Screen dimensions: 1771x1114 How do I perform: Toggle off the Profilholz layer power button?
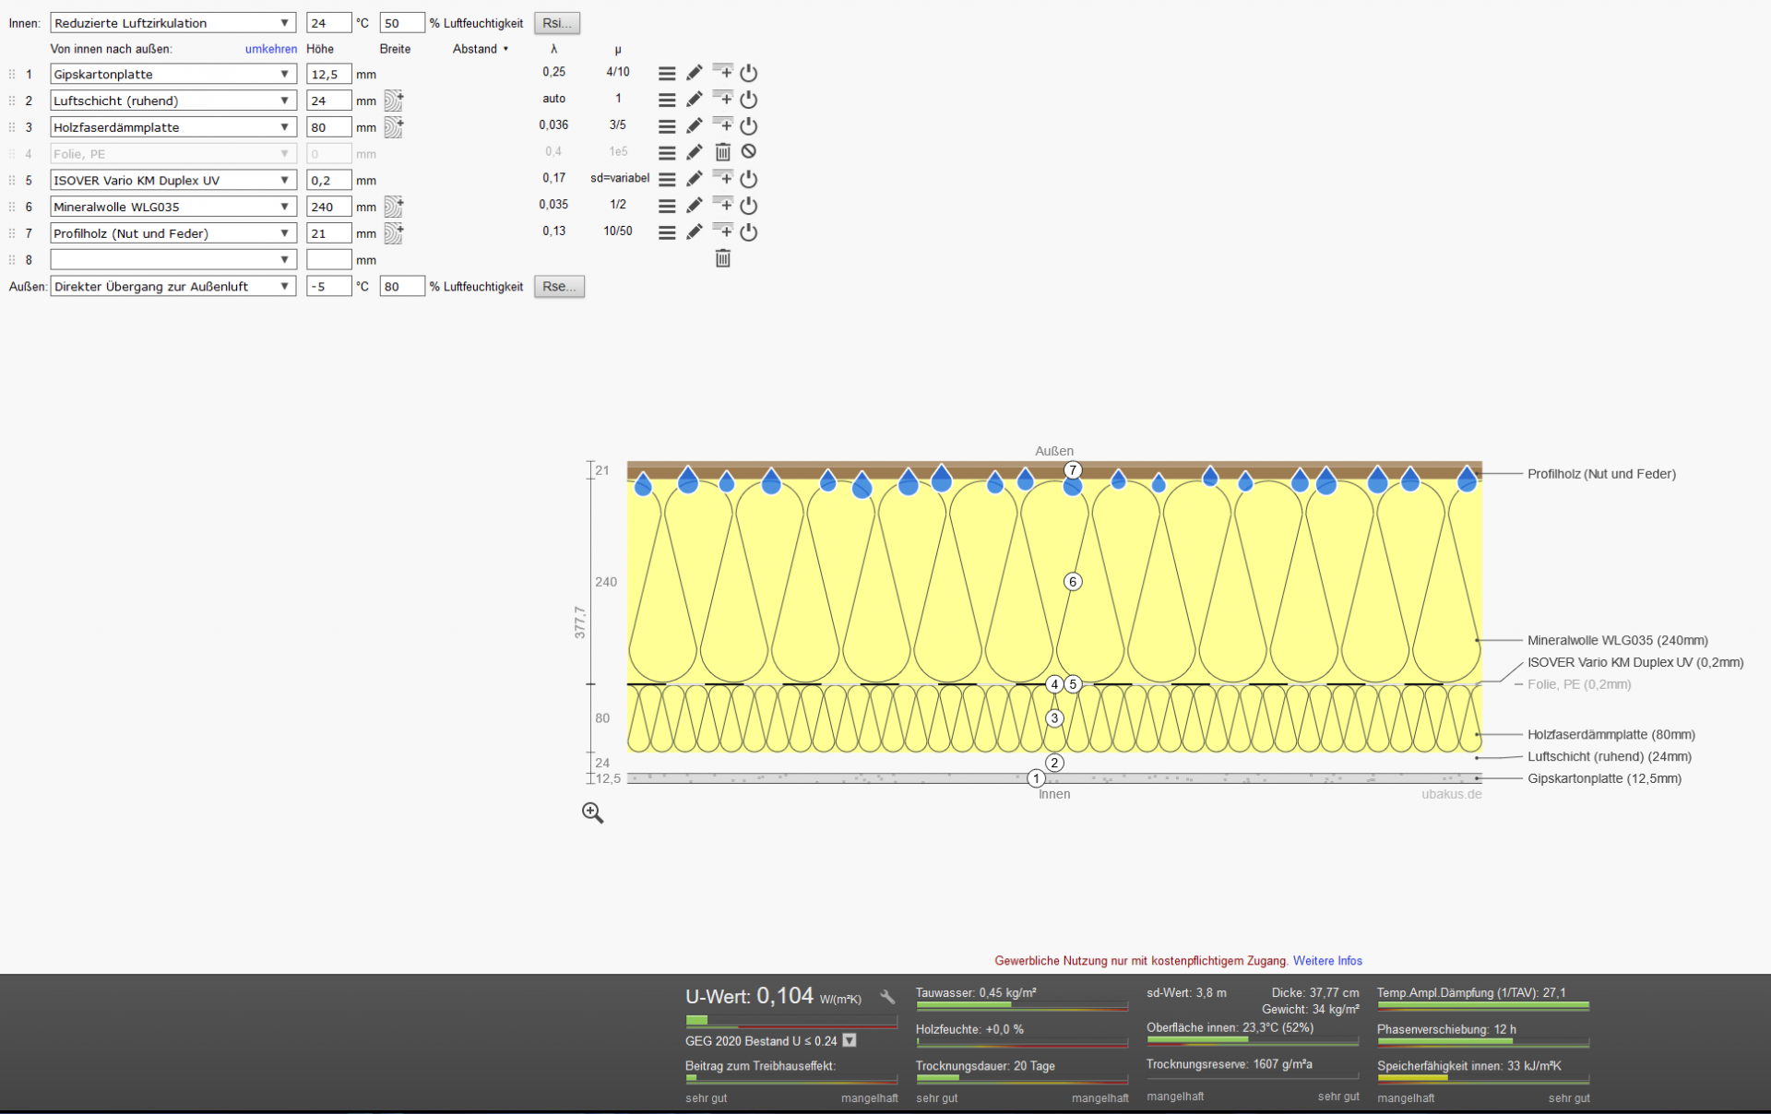(x=749, y=232)
